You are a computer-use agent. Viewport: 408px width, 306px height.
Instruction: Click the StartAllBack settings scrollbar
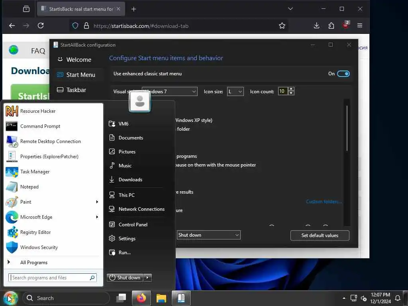347,128
